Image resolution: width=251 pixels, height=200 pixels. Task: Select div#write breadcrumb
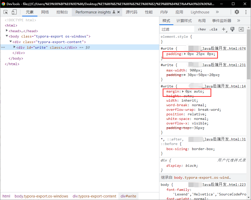(128, 196)
